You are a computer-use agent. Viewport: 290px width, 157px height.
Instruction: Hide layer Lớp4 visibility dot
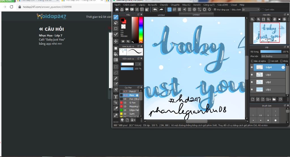(x=252, y=67)
